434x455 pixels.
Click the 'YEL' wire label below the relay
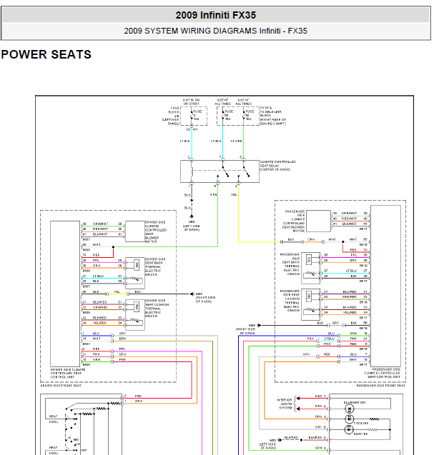(x=234, y=195)
